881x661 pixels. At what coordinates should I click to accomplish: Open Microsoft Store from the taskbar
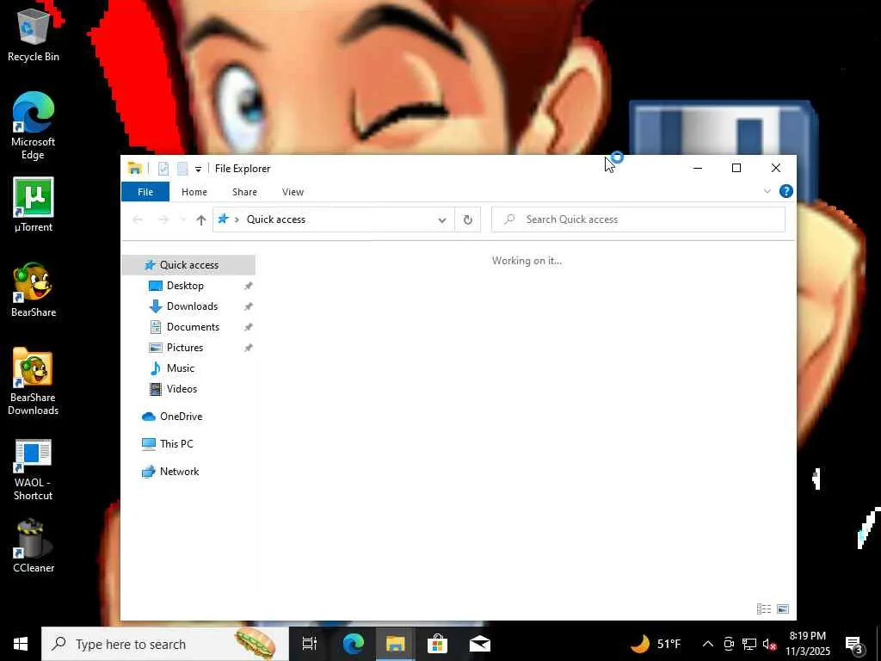pos(437,644)
